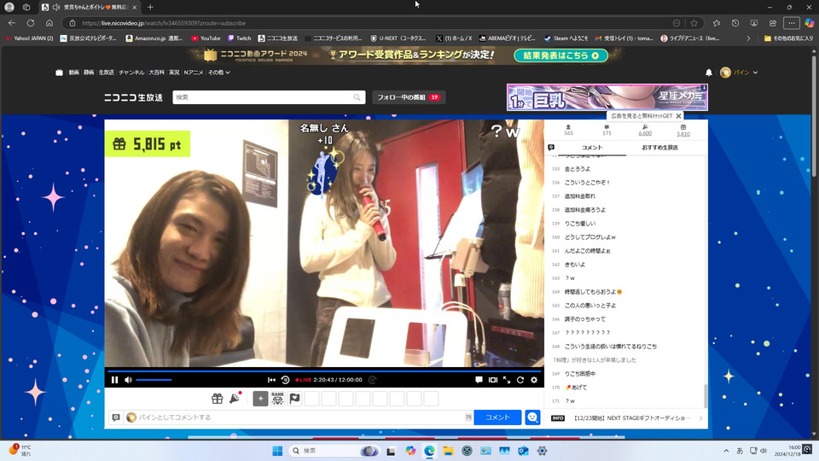Open the YouTube bookmark
The width and height of the screenshot is (819, 461).
click(x=206, y=38)
